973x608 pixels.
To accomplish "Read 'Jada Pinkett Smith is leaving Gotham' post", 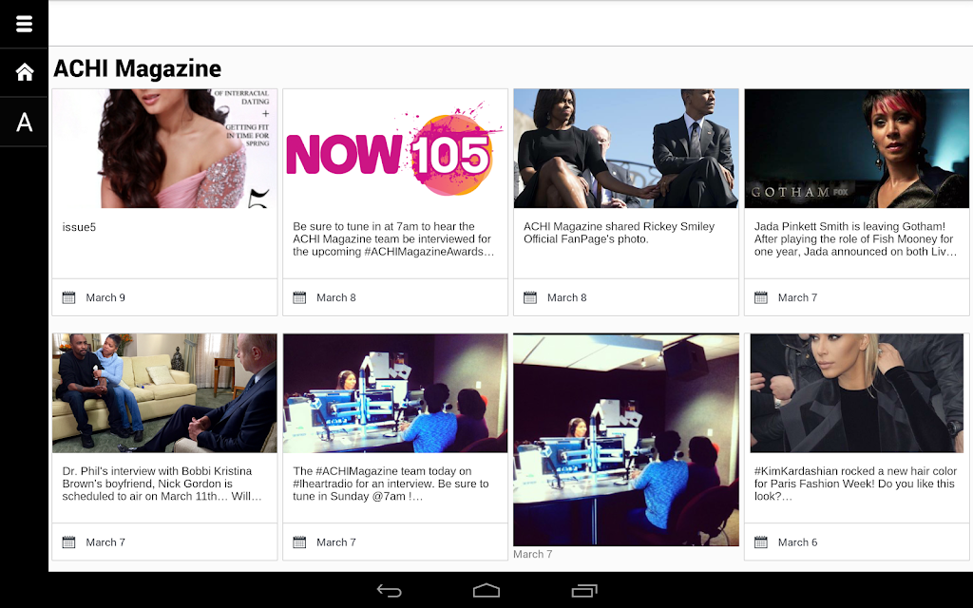I will [855, 238].
